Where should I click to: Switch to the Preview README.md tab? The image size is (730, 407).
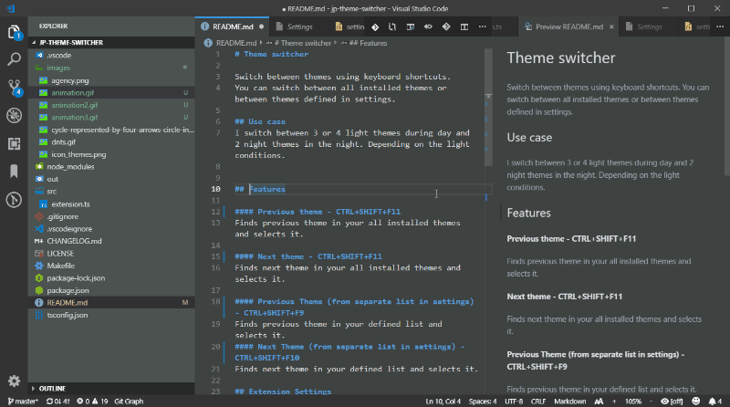pos(568,27)
